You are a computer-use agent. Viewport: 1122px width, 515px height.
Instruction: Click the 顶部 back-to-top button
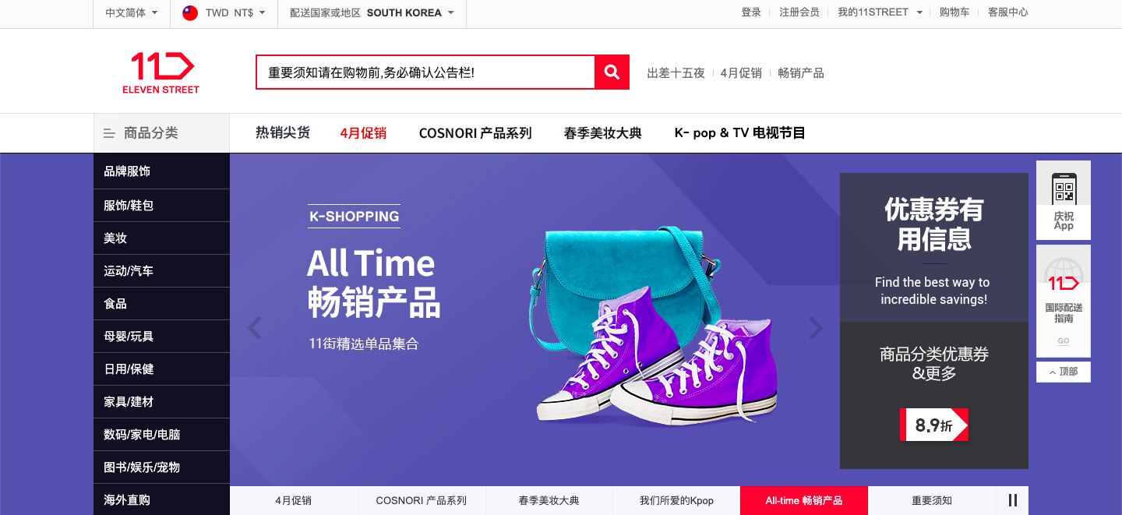coord(1064,372)
